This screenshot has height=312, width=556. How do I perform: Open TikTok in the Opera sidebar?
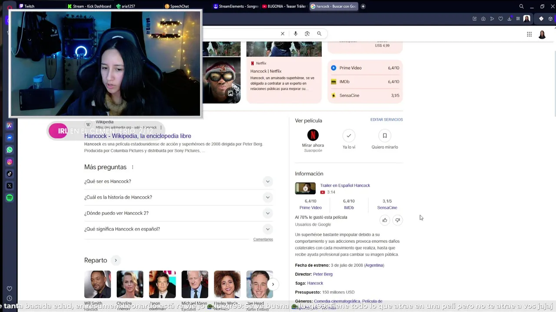(x=10, y=174)
